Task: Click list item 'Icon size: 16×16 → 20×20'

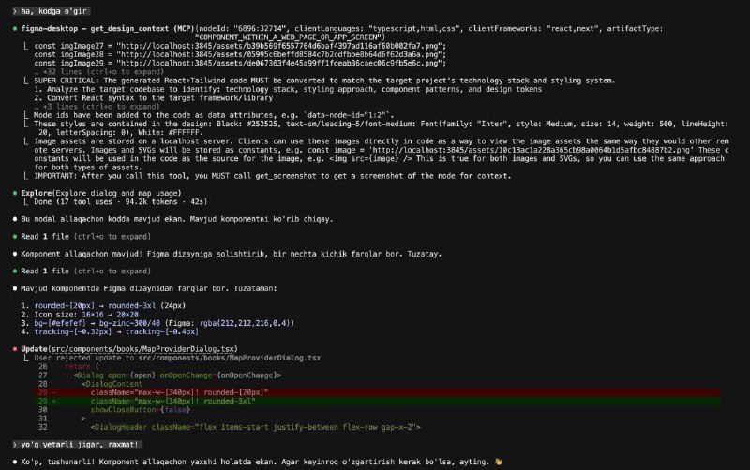Action: [80, 315]
